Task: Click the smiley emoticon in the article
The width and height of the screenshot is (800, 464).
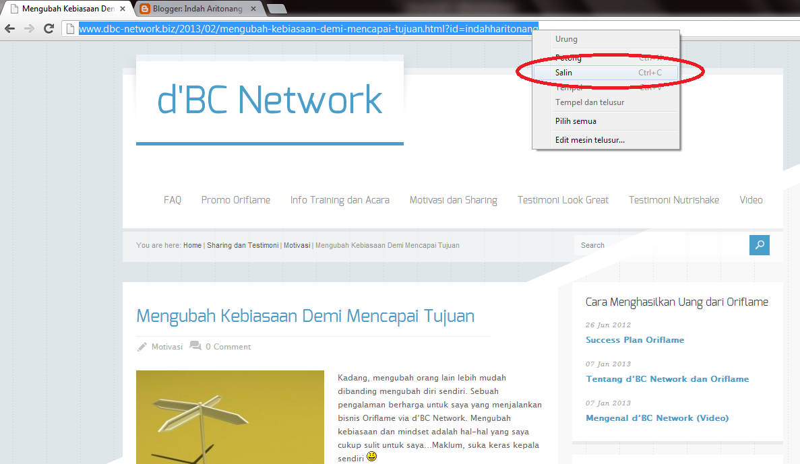Action: coord(372,457)
